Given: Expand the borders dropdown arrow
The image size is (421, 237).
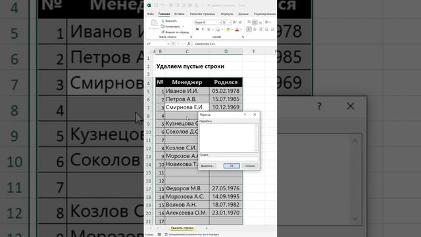Looking at the screenshot, I should point(222,30).
